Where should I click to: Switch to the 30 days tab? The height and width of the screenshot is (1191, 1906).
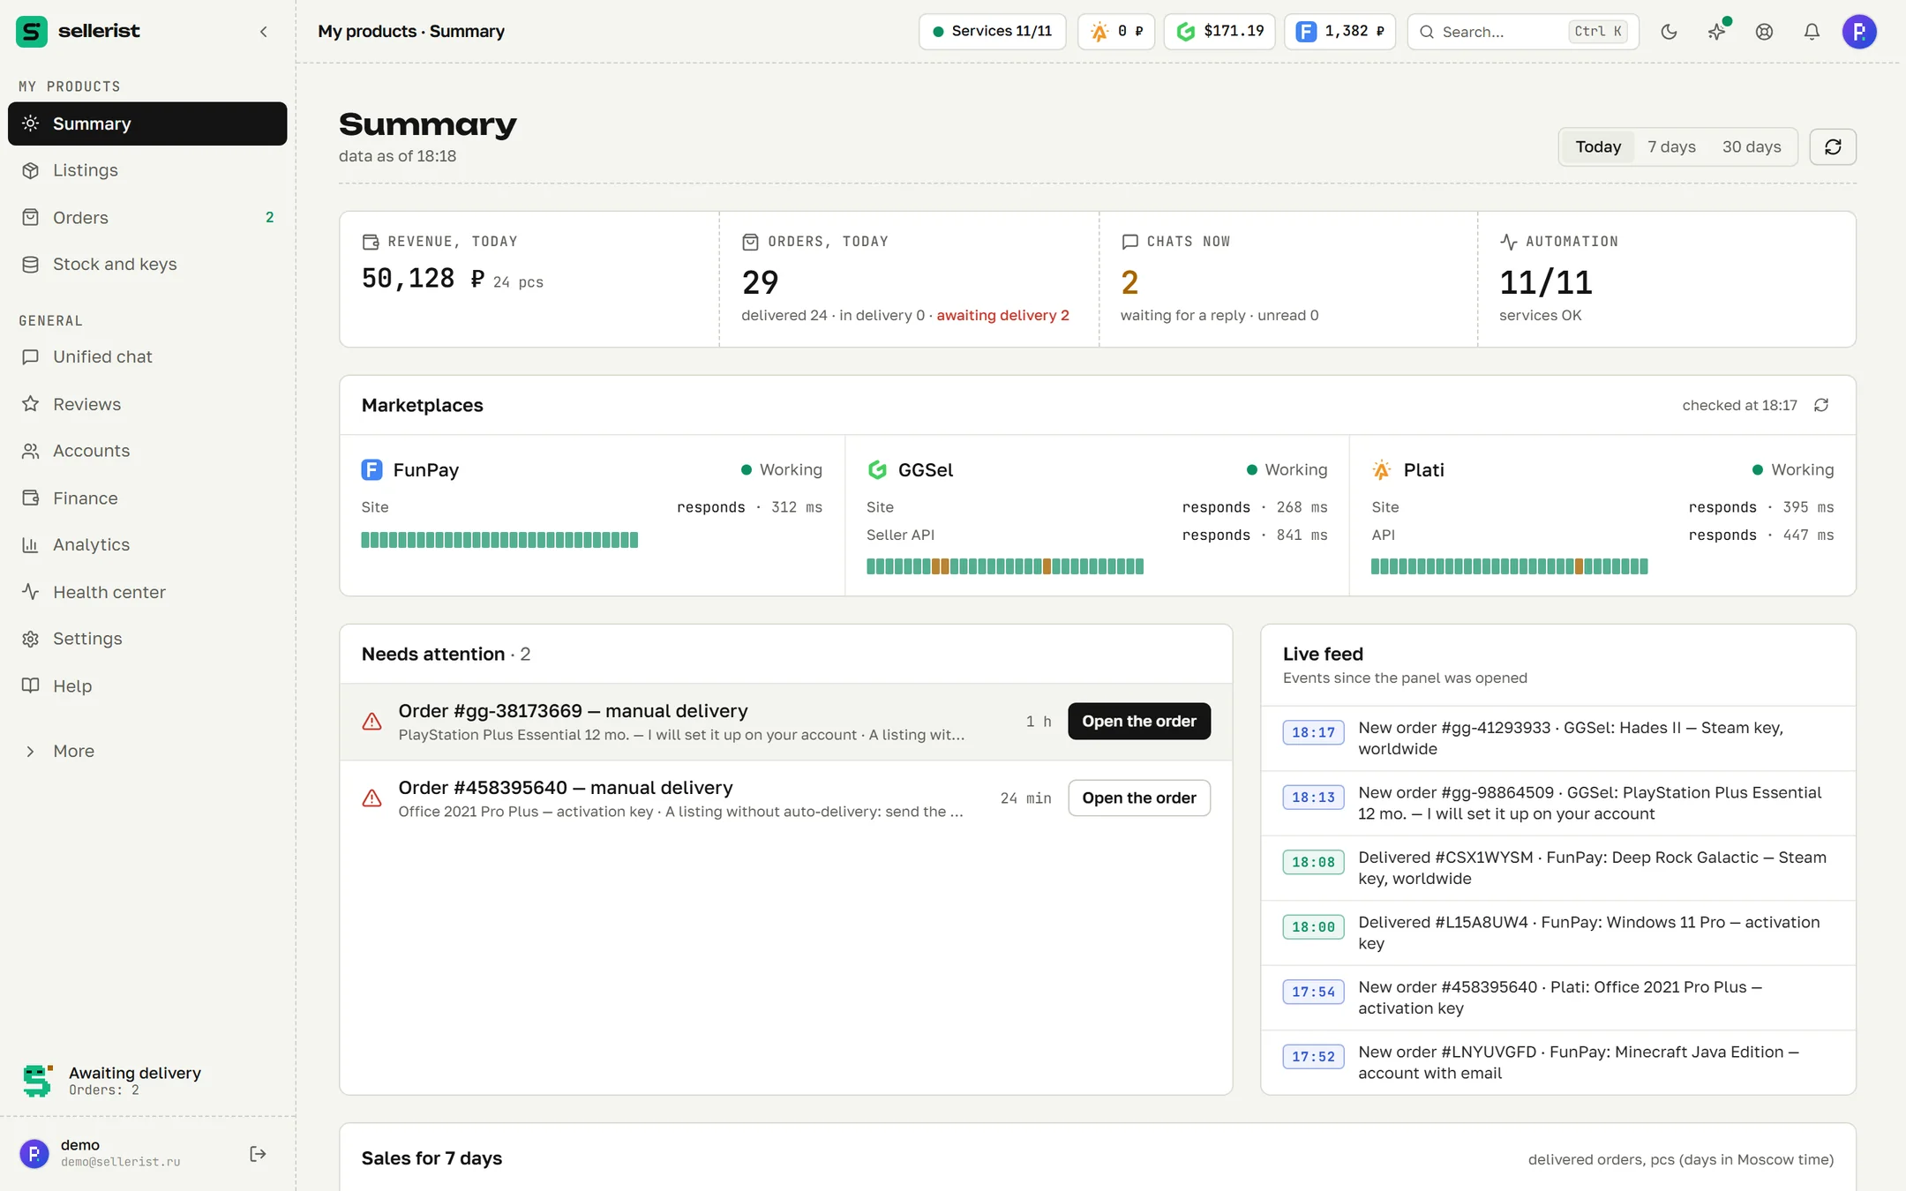1752,146
